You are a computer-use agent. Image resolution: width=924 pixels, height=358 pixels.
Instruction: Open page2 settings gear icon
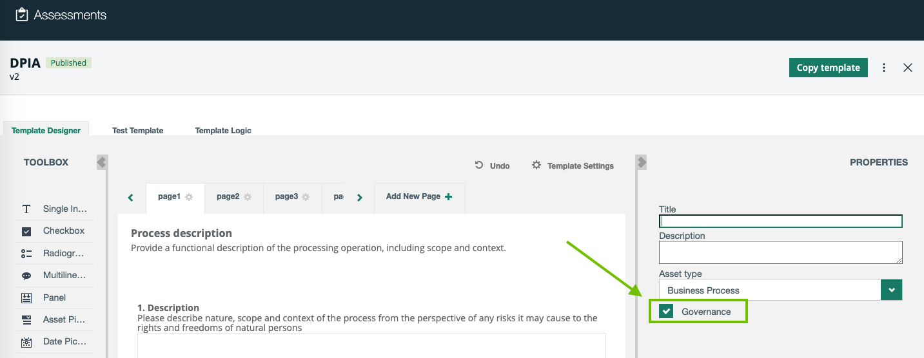point(248,197)
